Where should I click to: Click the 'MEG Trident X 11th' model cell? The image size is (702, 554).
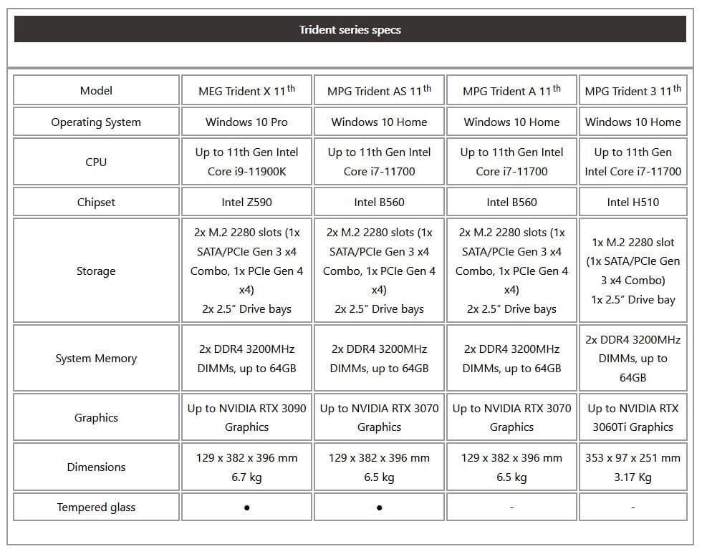pyautogui.click(x=246, y=90)
